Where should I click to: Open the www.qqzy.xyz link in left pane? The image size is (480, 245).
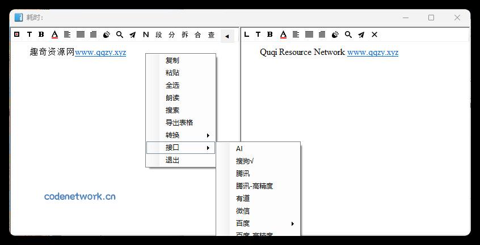coord(100,53)
